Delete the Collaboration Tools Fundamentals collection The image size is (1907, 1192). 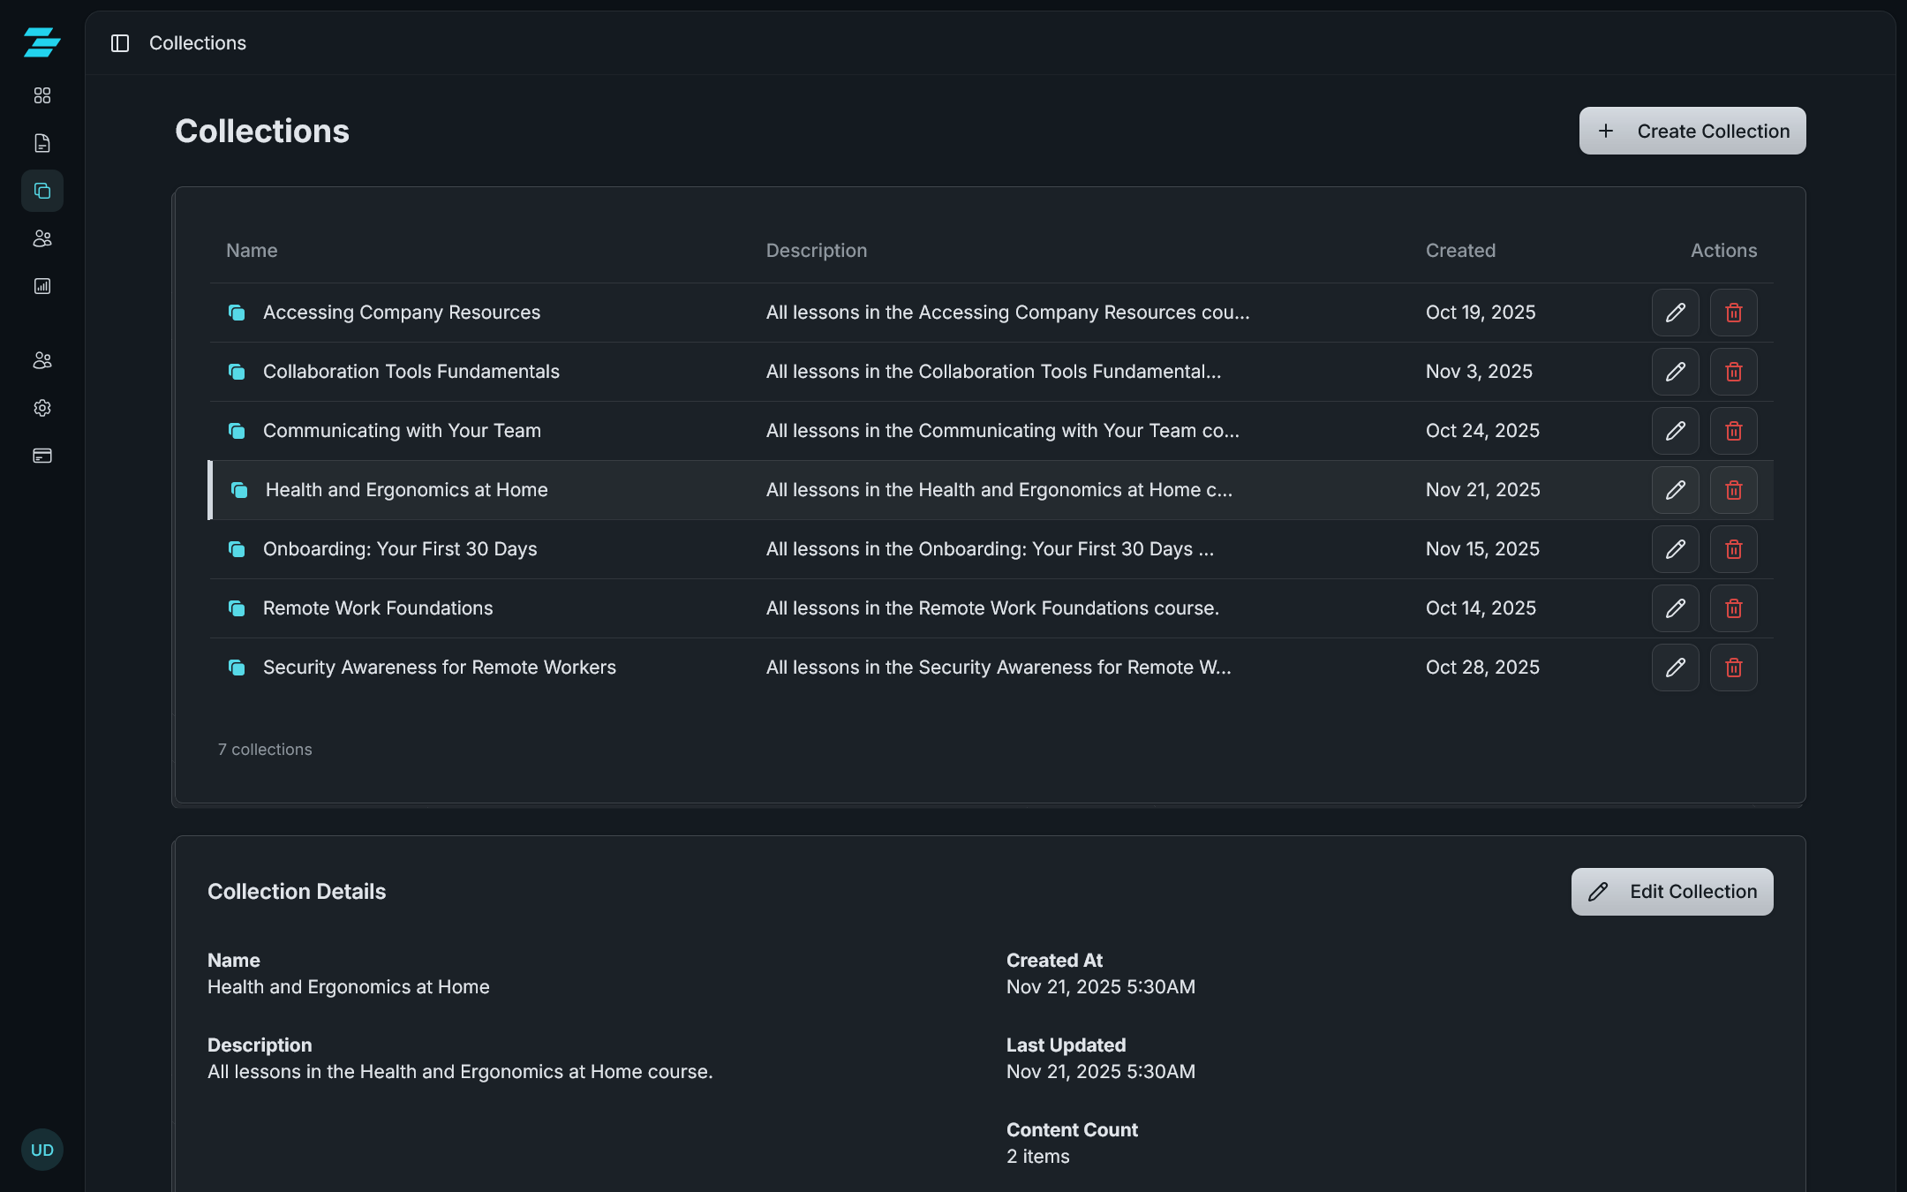tap(1733, 372)
